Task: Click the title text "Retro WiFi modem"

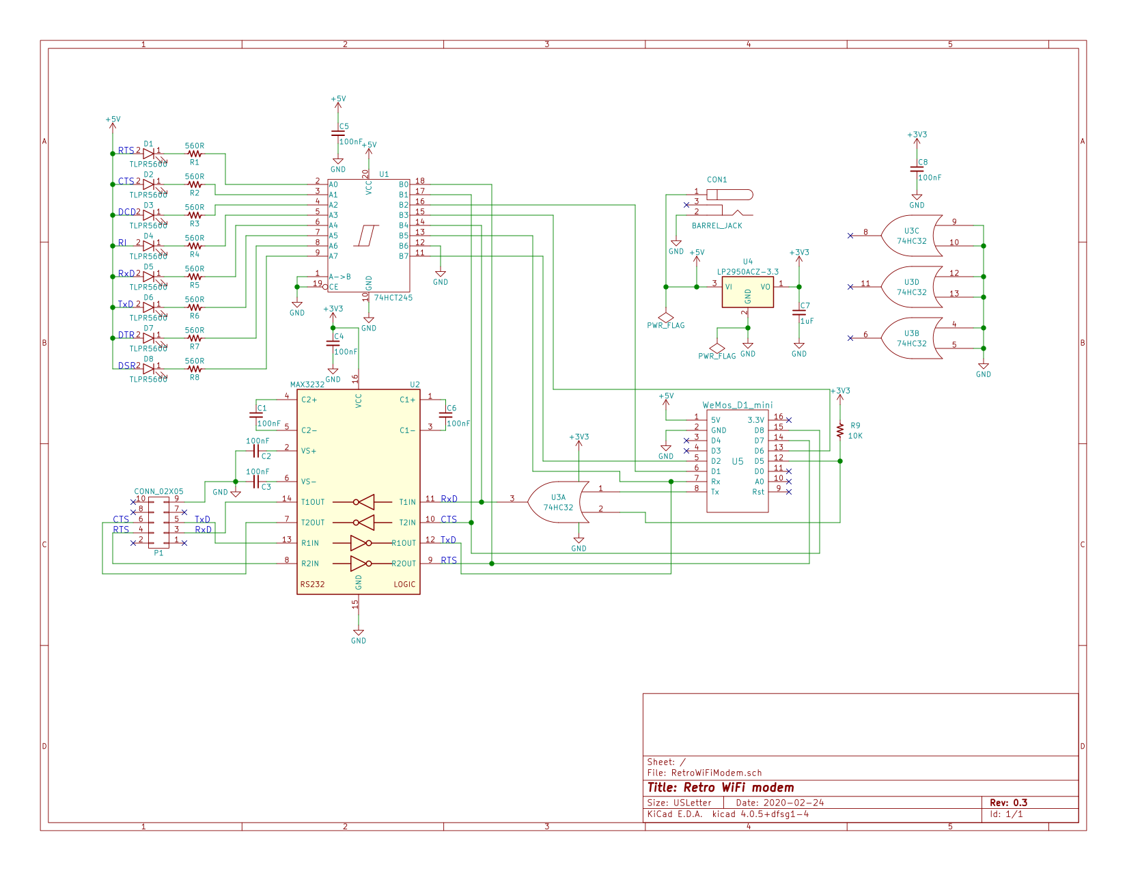Action: (738, 788)
